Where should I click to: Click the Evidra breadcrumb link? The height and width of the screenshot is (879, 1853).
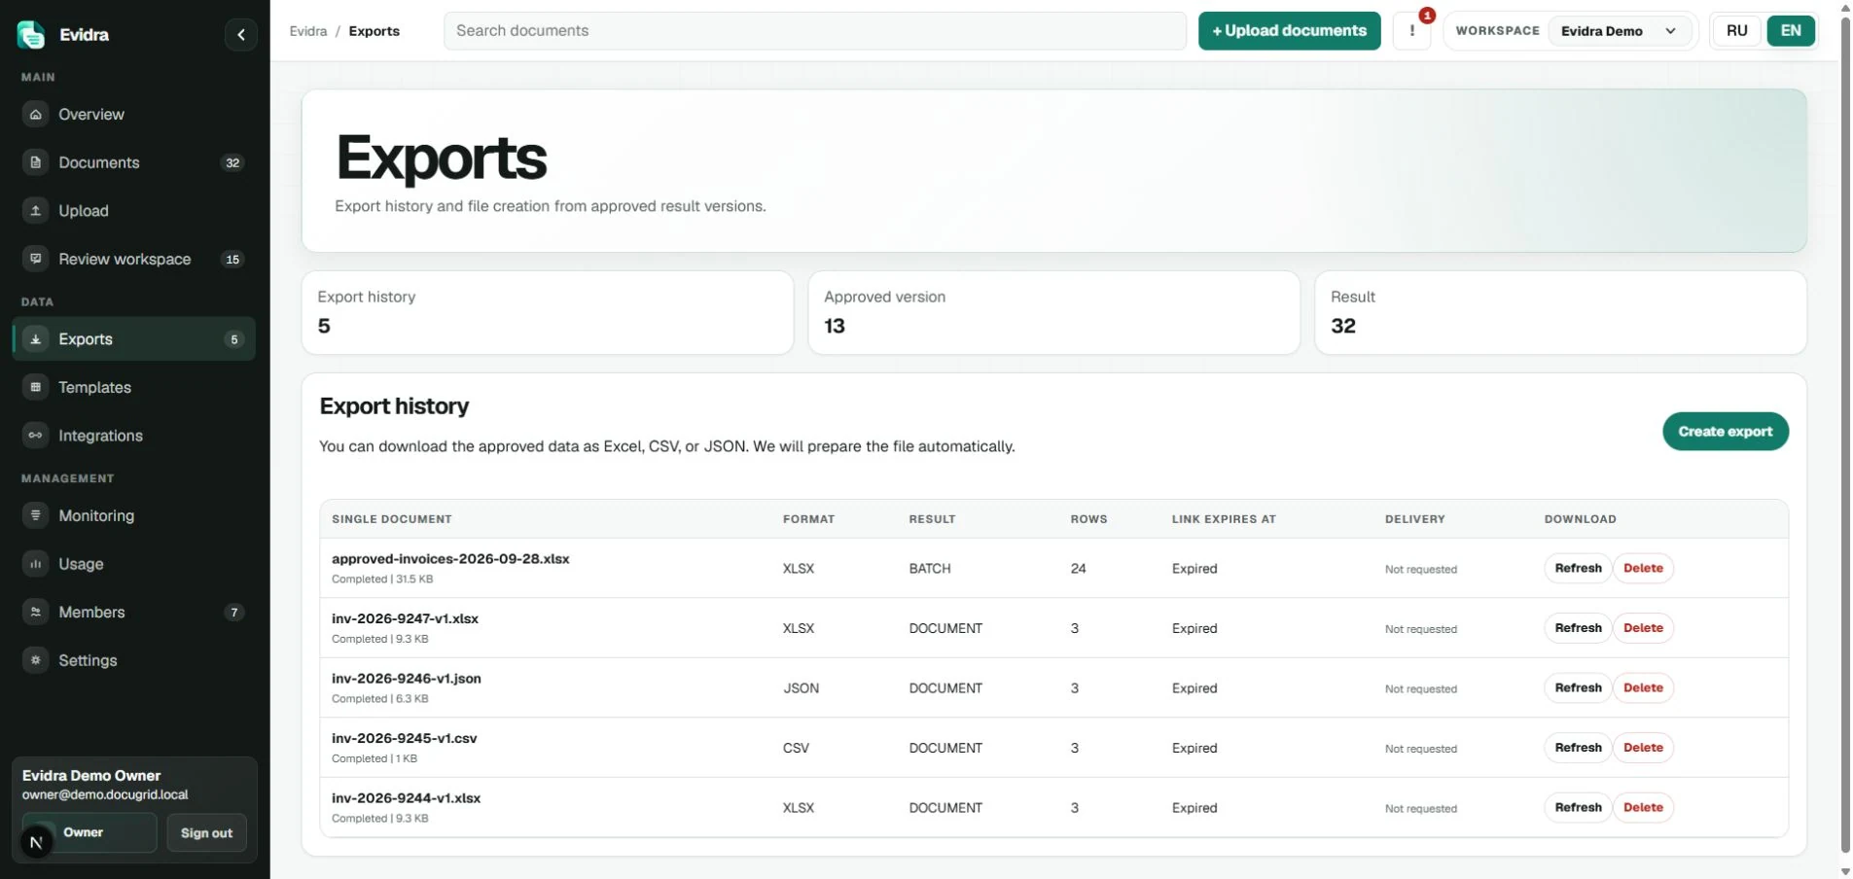tap(308, 31)
